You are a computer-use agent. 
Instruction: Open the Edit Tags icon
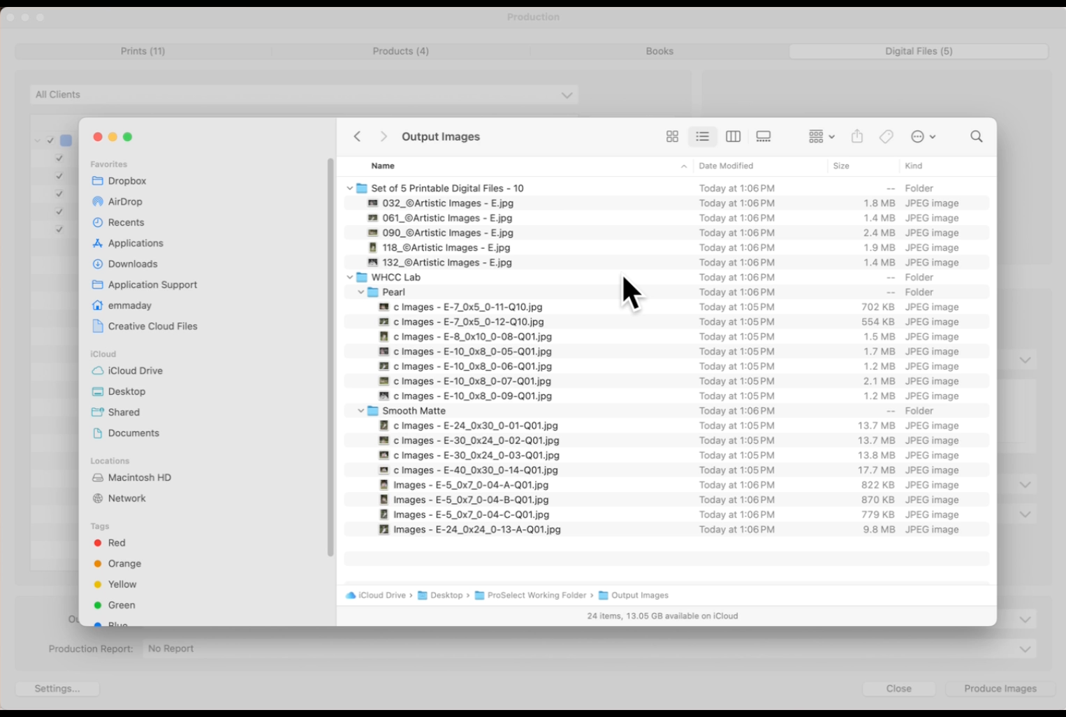886,137
